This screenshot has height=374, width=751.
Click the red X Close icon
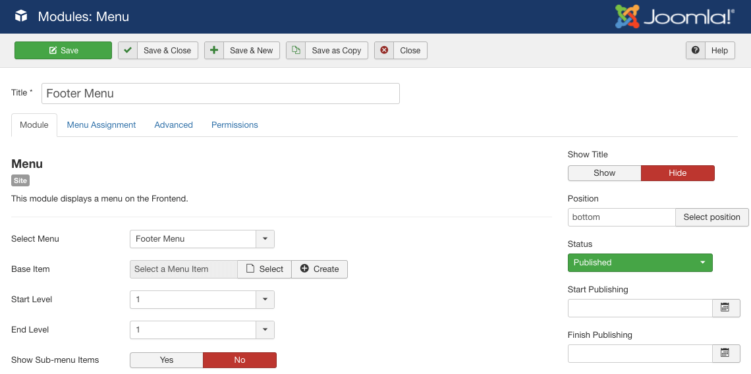[384, 51]
